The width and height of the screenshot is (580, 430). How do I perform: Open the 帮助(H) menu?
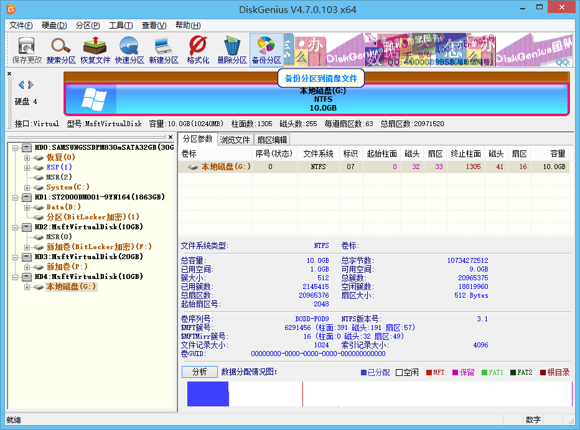[x=188, y=25]
